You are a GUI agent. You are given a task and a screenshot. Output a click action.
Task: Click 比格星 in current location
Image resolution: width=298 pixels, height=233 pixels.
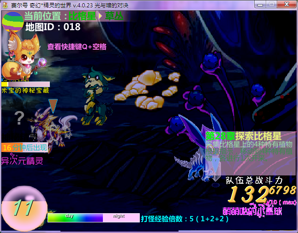(82, 16)
